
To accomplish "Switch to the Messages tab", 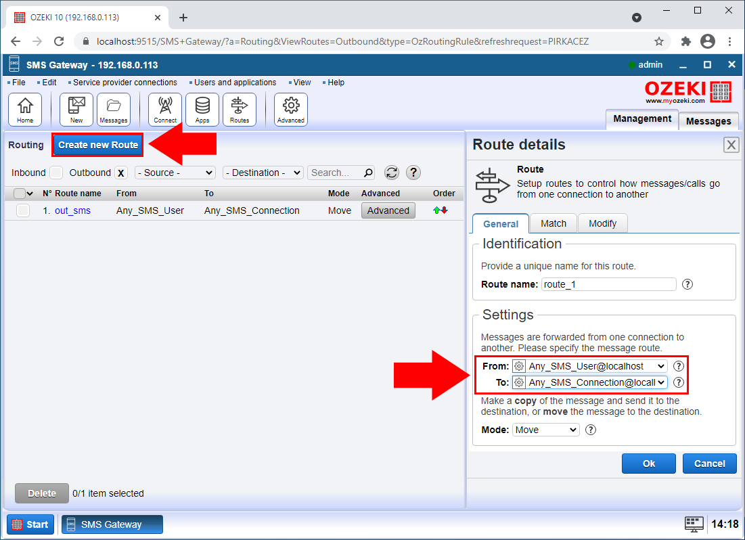I will pos(708,121).
